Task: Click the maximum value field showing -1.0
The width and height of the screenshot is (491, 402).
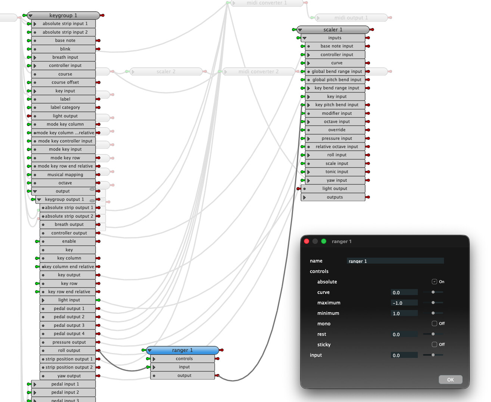Action: pyautogui.click(x=404, y=303)
